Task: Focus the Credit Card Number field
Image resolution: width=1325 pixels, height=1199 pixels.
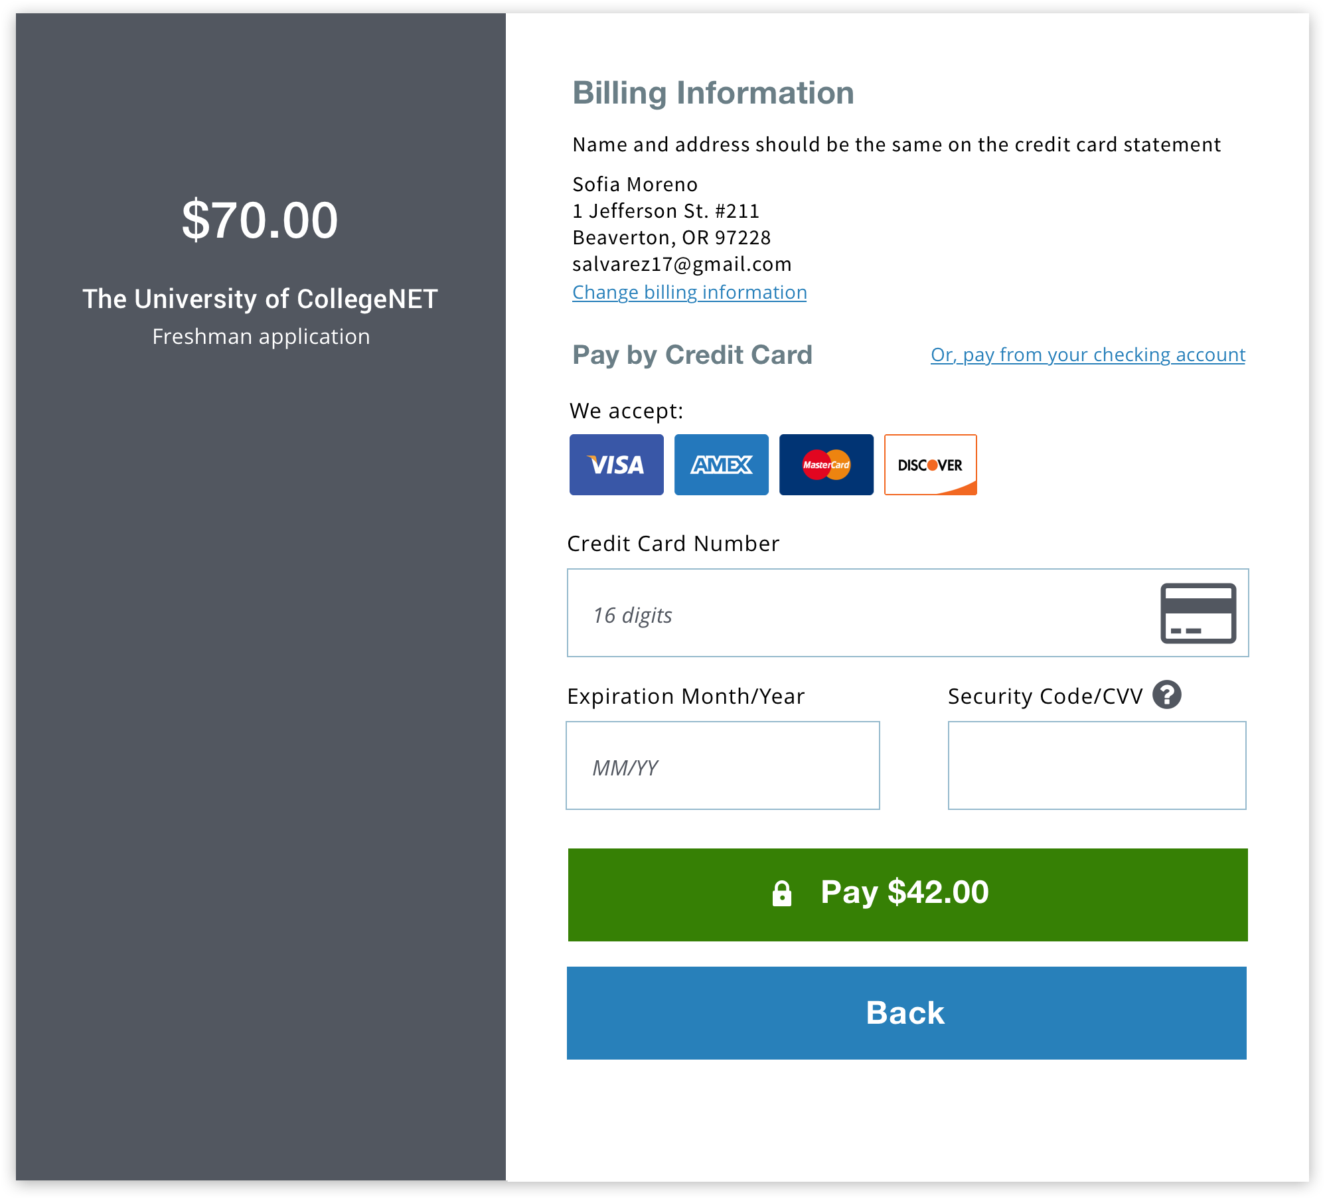Action: (907, 613)
